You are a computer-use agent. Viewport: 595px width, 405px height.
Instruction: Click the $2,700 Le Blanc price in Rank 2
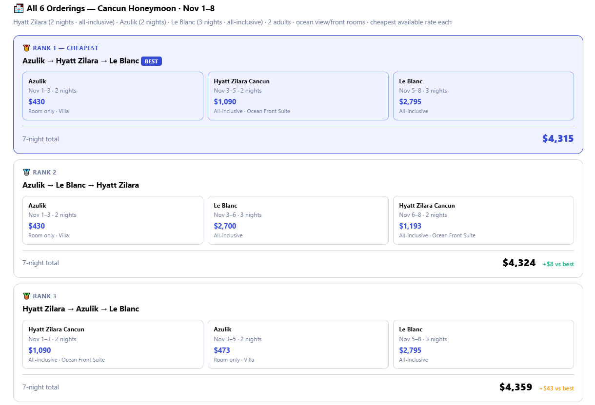coord(225,226)
